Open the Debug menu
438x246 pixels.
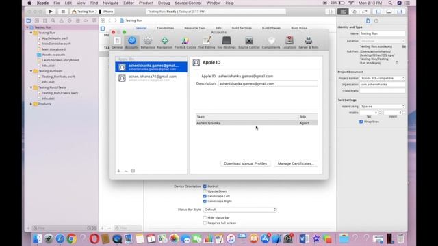point(164,3)
